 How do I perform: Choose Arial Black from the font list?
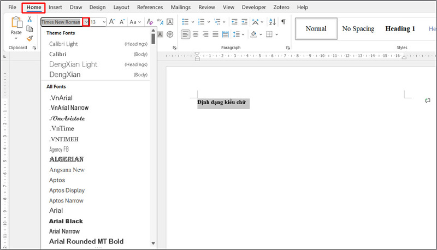pyautogui.click(x=66, y=221)
